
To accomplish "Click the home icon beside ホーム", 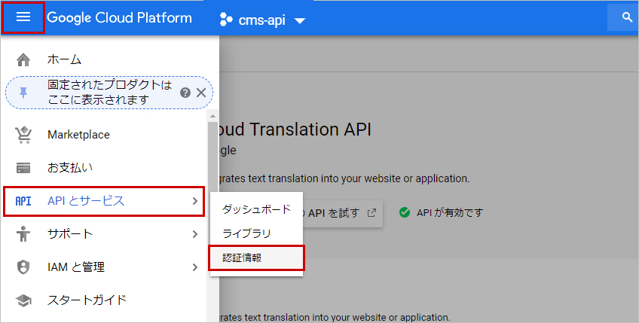I will 23,60.
